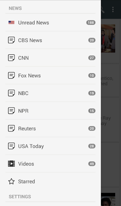Open the NBC news feed

click(x=50, y=93)
